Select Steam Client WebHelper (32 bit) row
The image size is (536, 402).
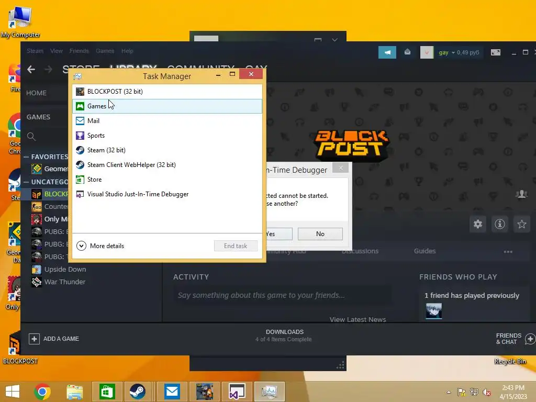tap(167, 165)
